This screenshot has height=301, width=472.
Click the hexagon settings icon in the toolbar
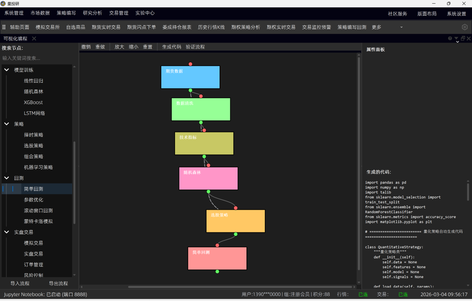click(464, 27)
